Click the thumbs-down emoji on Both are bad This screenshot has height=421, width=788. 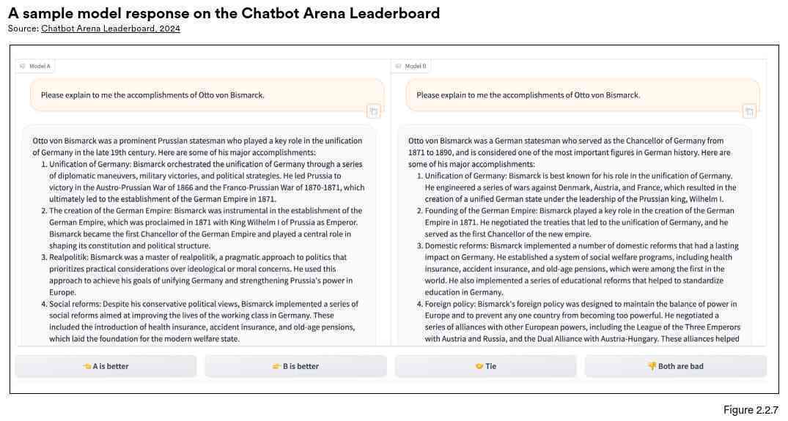(652, 366)
